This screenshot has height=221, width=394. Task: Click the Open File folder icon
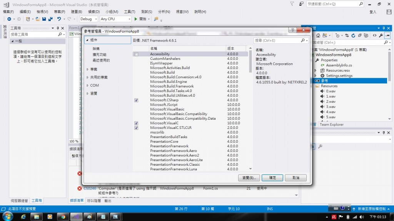pos(38,19)
